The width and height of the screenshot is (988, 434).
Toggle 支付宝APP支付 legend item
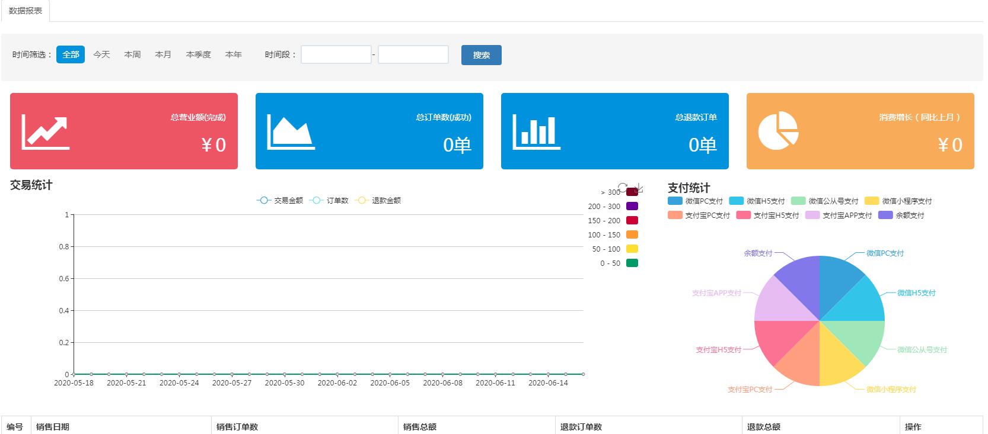point(838,216)
